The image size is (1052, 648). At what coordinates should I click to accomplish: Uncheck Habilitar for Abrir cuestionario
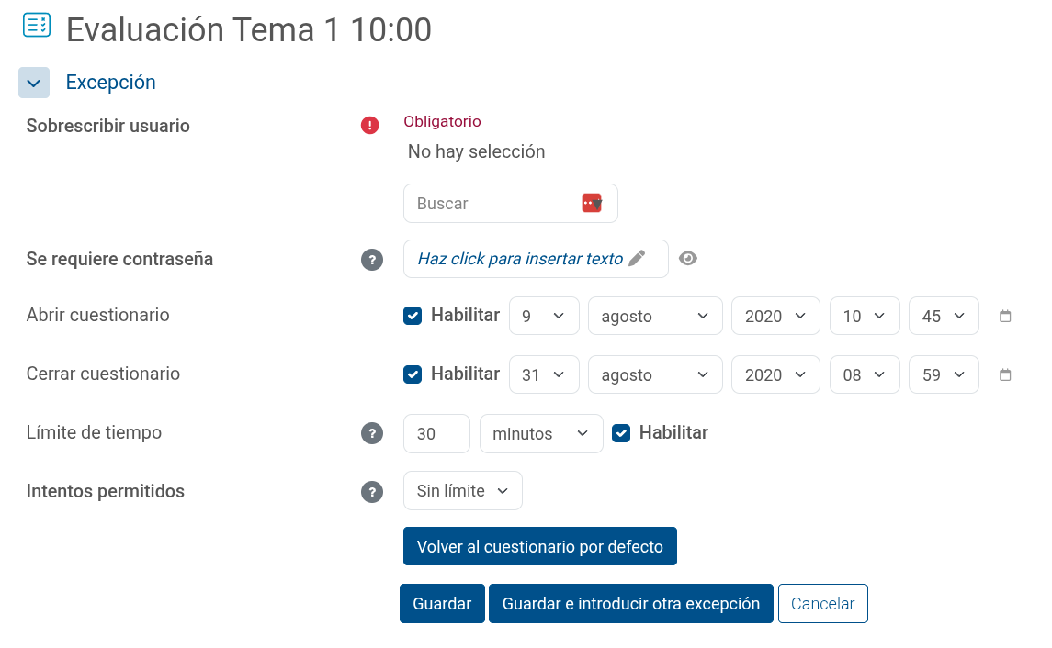[413, 316]
